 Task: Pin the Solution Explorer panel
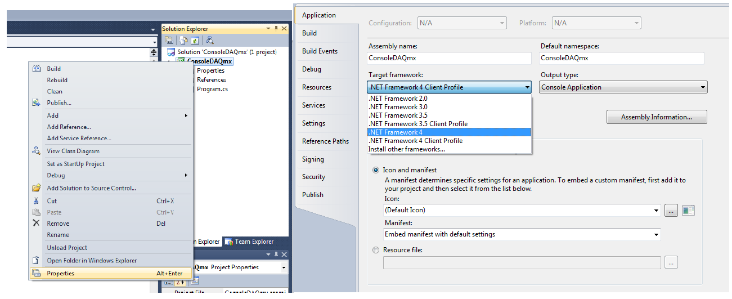[x=276, y=28]
